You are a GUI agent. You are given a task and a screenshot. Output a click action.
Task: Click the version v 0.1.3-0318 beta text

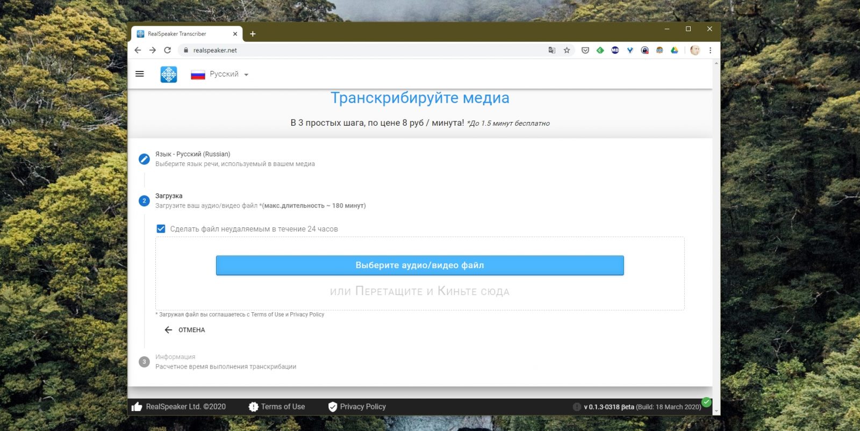coord(609,407)
